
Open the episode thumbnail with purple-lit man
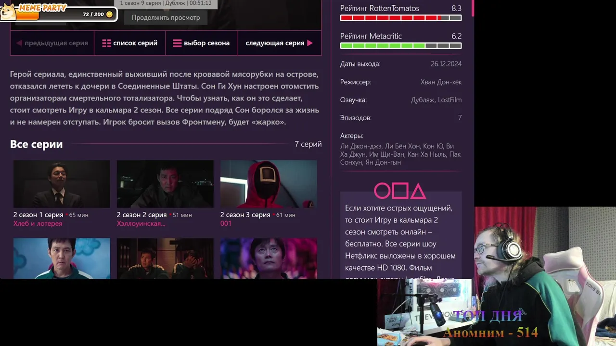[269, 259]
